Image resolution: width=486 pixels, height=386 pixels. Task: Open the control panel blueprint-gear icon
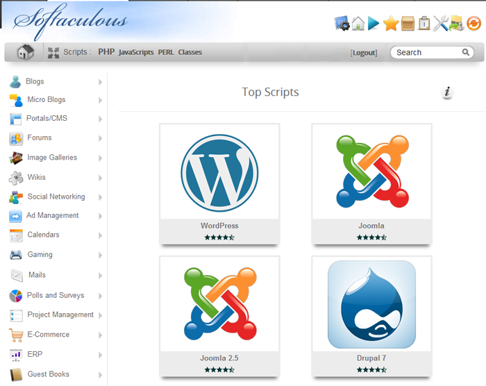342,23
